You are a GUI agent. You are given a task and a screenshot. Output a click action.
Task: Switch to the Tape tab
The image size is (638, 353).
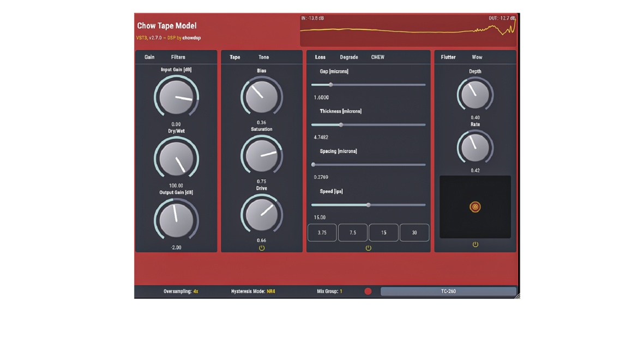(235, 57)
